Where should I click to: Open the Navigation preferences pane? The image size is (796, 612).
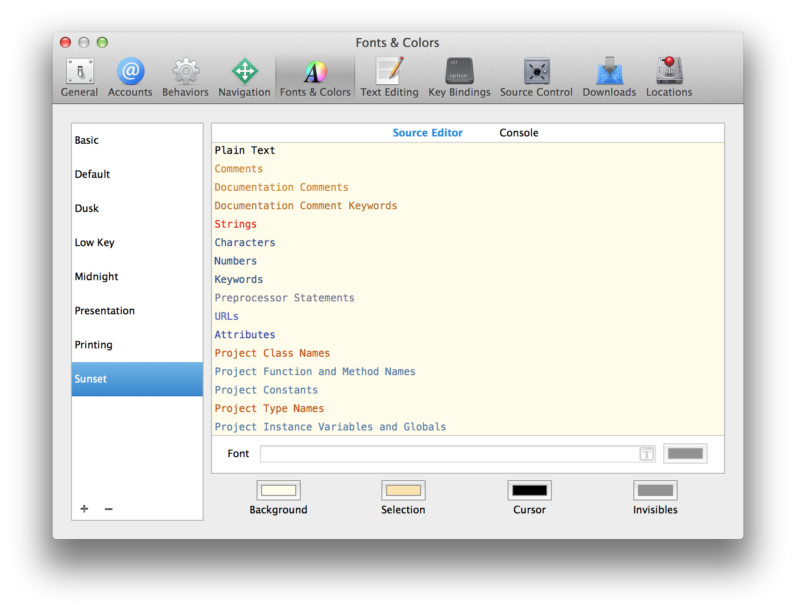[x=244, y=77]
